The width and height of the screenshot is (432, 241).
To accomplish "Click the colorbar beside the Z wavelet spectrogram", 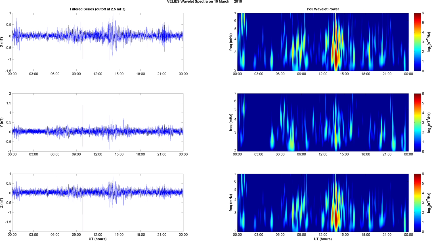I will [x=417, y=203].
